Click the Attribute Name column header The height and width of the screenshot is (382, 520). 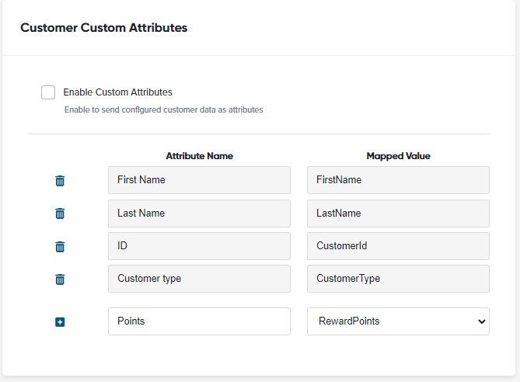(x=199, y=156)
